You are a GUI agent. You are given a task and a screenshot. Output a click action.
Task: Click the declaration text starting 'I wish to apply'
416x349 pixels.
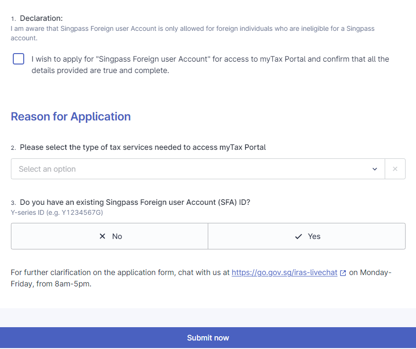tap(210, 65)
